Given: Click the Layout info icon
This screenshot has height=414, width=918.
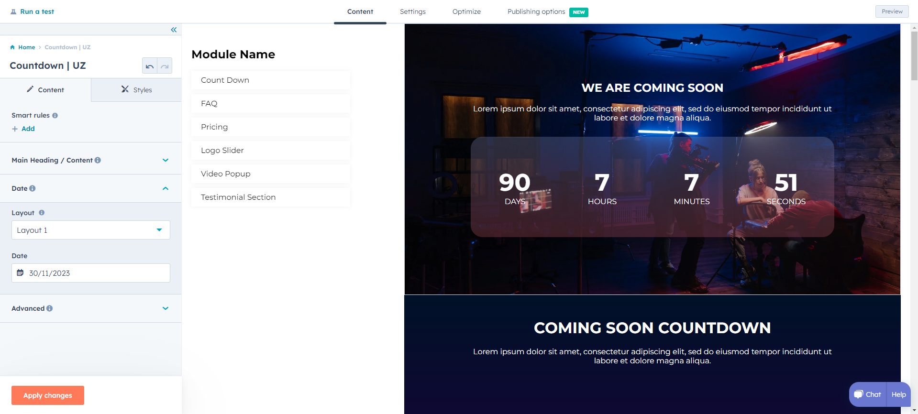Looking at the screenshot, I should tap(42, 213).
